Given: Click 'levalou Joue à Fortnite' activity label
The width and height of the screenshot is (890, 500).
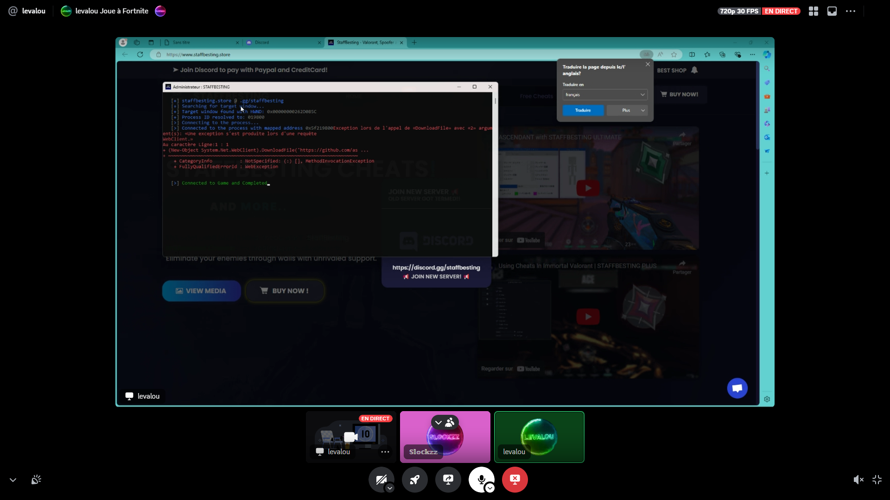Looking at the screenshot, I should point(112,11).
